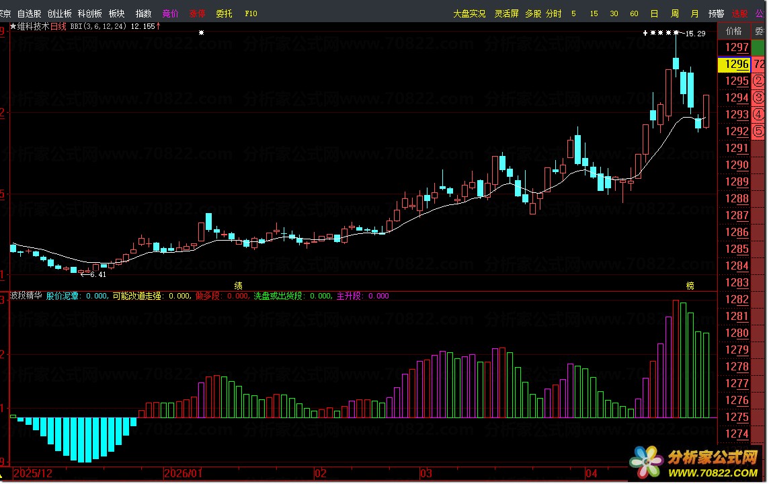
Task: Open the 板块 sector list
Action: [x=116, y=13]
